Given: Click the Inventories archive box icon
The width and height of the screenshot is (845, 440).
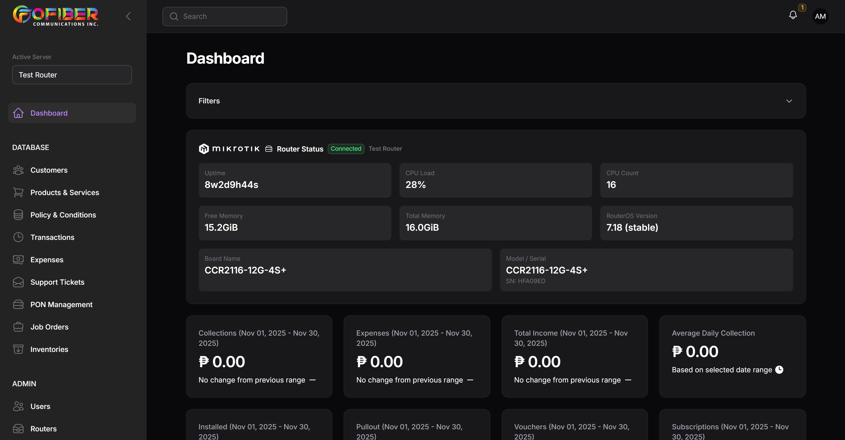Looking at the screenshot, I should click(18, 349).
